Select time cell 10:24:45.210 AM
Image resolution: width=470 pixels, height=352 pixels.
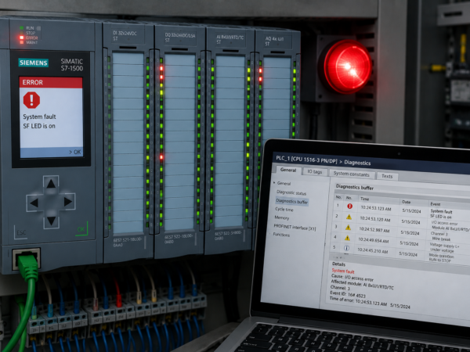(372, 250)
